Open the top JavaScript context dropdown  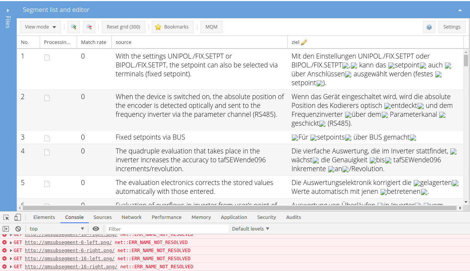[57, 229]
